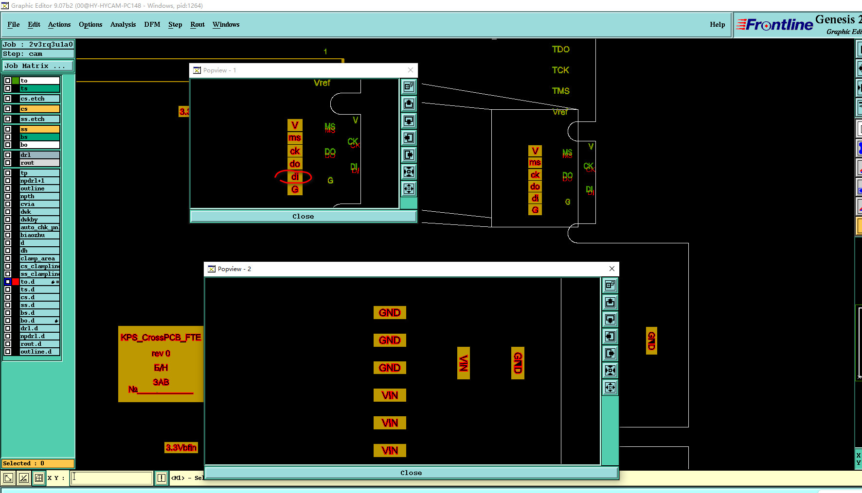Click pencil edit mark on to.d layer

click(53, 282)
